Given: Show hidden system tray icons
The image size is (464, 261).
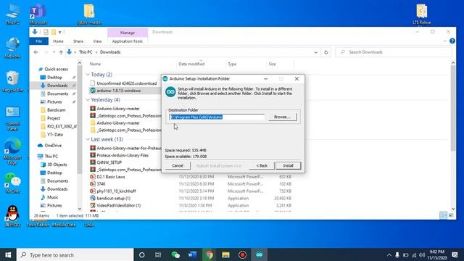Looking at the screenshot, I should point(389,255).
